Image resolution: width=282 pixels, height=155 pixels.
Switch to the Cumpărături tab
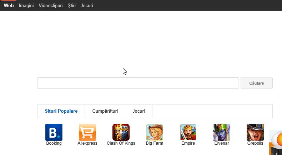(105, 111)
